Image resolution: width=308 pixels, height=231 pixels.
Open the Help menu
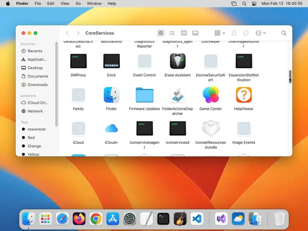(x=112, y=4)
